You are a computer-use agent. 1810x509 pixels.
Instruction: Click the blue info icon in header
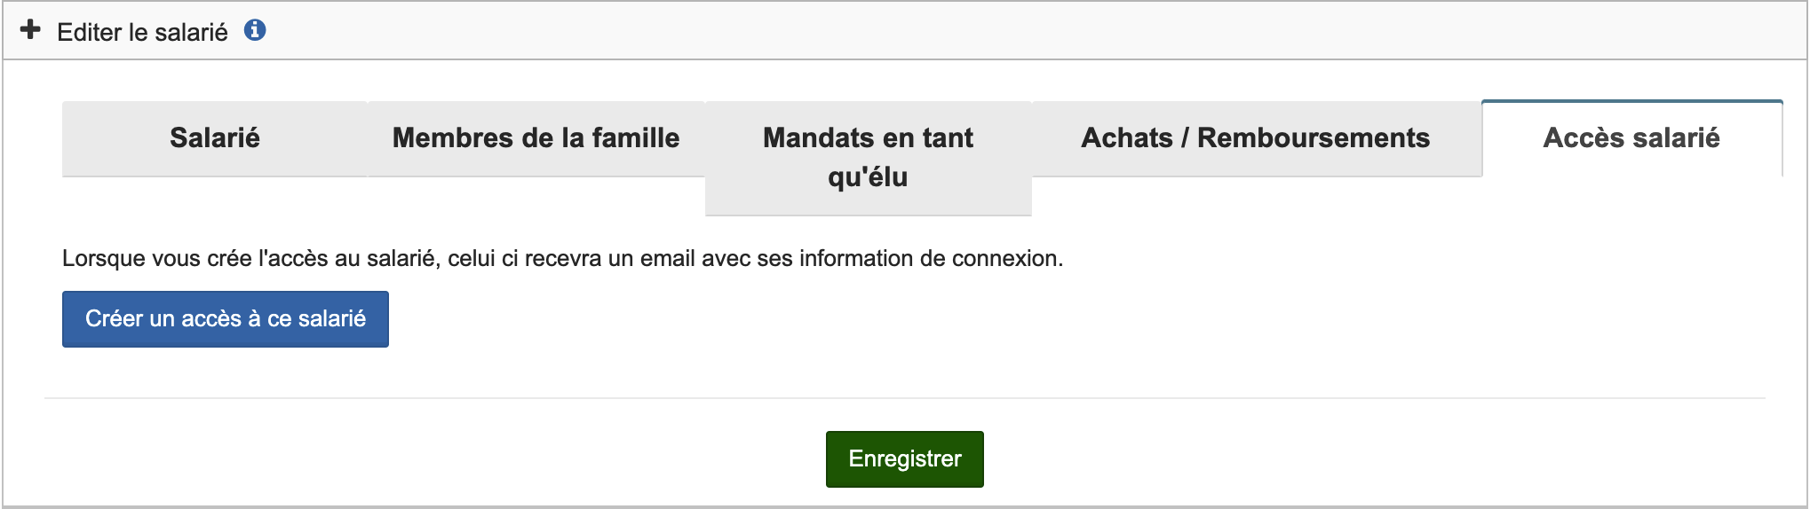point(255,30)
